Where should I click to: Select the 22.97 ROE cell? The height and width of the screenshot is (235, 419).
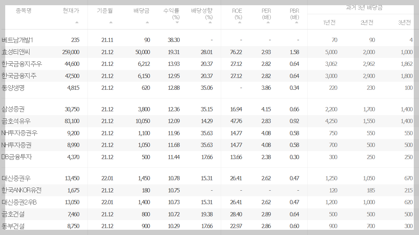tap(236, 226)
